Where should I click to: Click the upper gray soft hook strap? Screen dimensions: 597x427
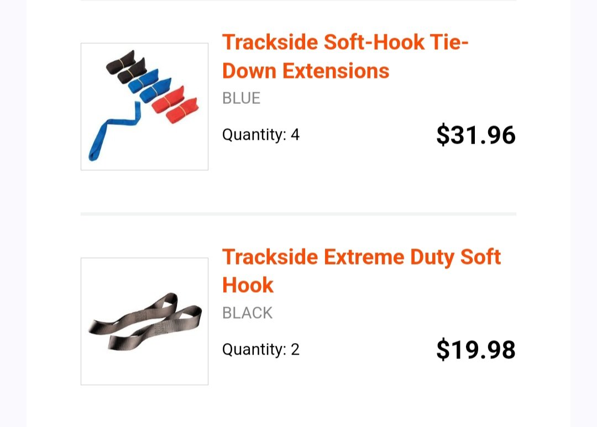pyautogui.click(x=133, y=313)
